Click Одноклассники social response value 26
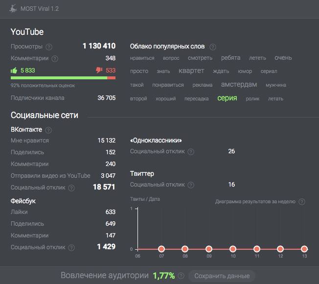Screen dimensions: 319x284 tap(231, 151)
